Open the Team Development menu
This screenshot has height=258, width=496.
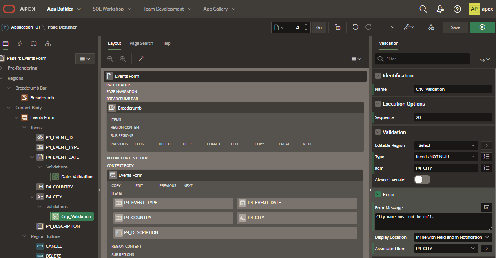(168, 9)
